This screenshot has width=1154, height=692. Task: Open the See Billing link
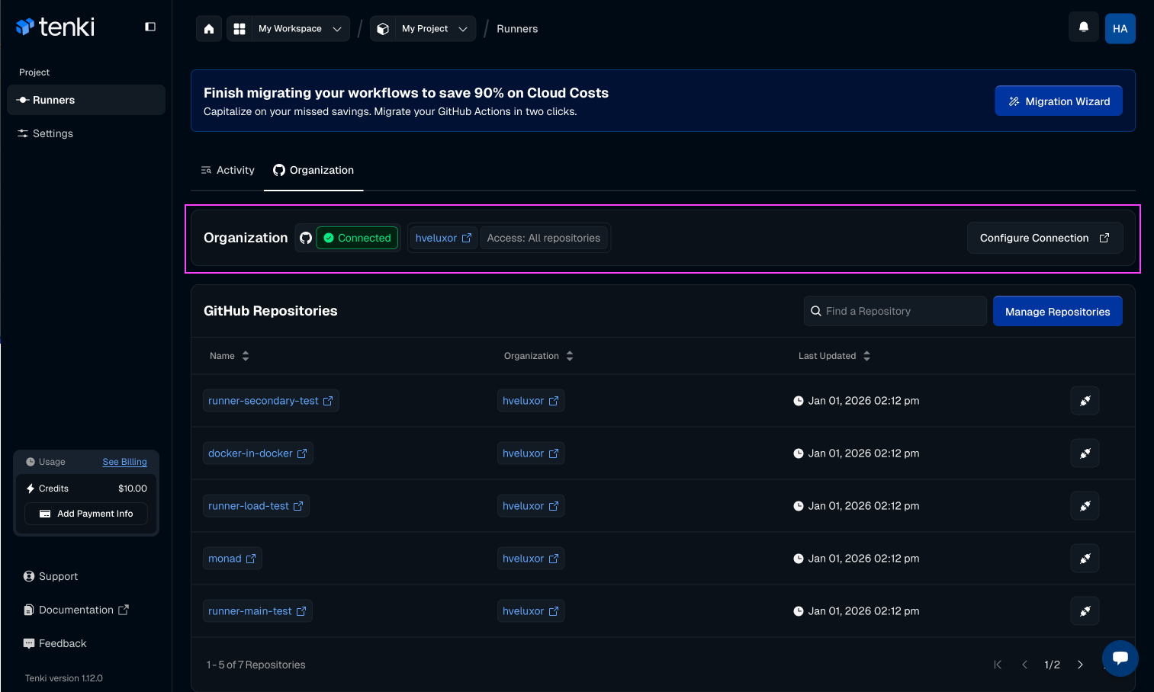click(x=124, y=461)
